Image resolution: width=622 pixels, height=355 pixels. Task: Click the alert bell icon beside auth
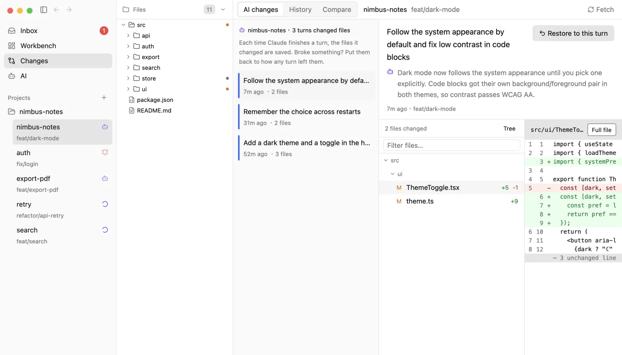[105, 152]
